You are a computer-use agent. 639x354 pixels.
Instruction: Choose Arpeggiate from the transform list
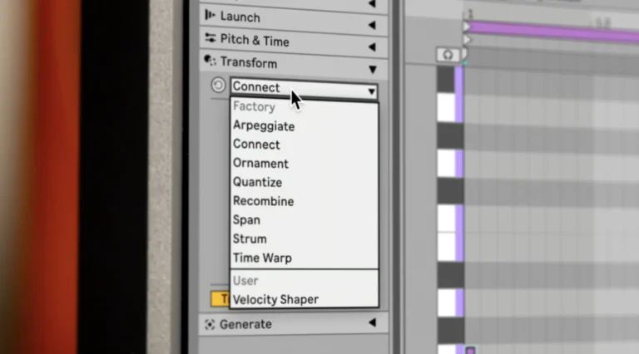pyautogui.click(x=304, y=126)
